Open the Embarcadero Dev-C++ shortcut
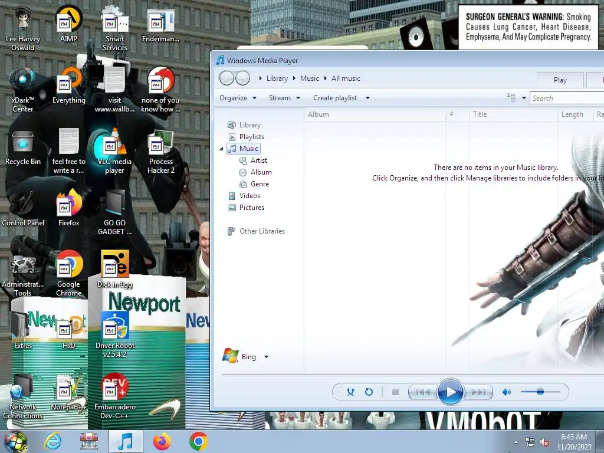Screen dimensions: 604x453 [114, 396]
